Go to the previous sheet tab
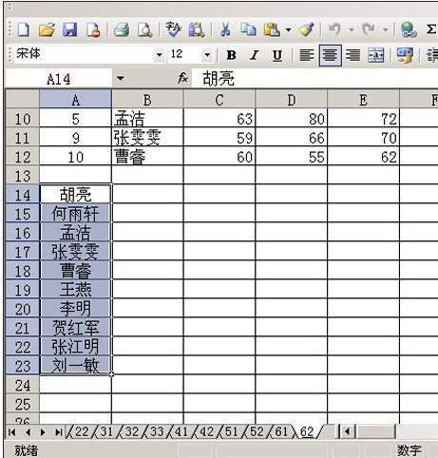 tap(28, 432)
